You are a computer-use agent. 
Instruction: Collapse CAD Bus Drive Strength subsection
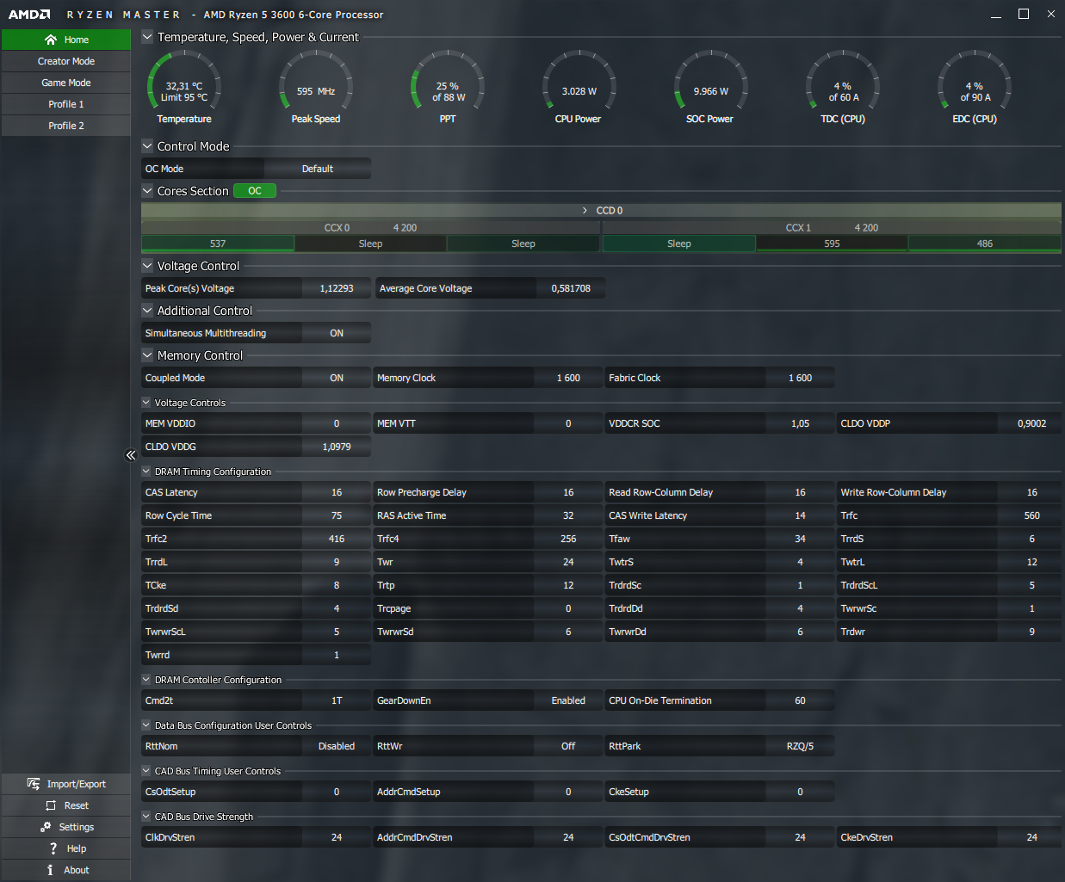[x=146, y=817]
